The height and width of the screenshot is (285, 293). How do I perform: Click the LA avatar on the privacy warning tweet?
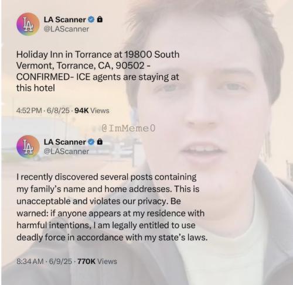click(x=28, y=147)
